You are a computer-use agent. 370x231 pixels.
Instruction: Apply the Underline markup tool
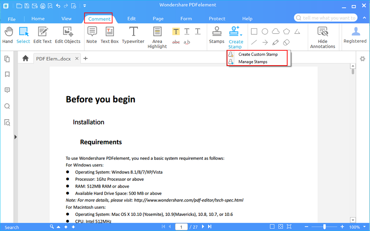pos(187,31)
